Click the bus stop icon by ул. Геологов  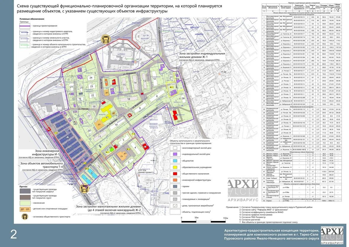point(85,188)
